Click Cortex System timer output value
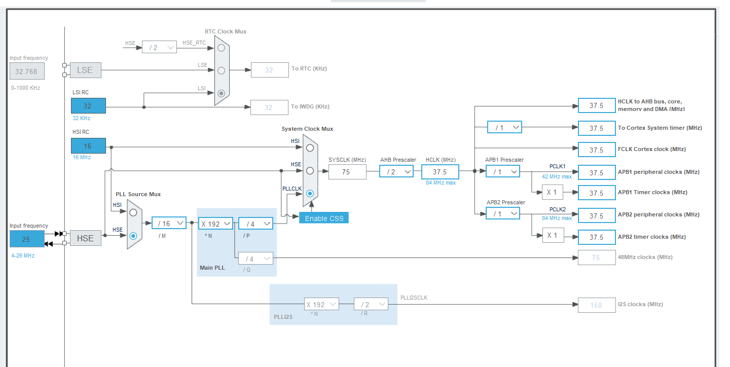The image size is (730, 367). 597,128
